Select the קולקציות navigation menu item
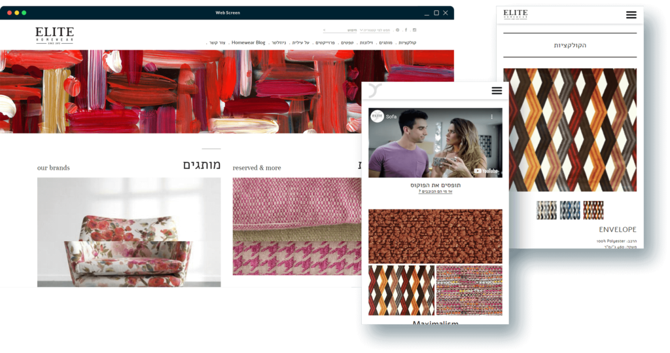This screenshot has height=353, width=670. tap(407, 43)
